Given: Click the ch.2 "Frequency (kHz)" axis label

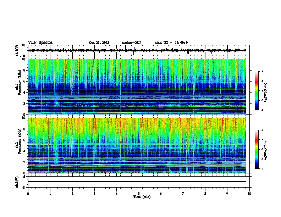Looking at the screenshot, I should (x=20, y=141).
